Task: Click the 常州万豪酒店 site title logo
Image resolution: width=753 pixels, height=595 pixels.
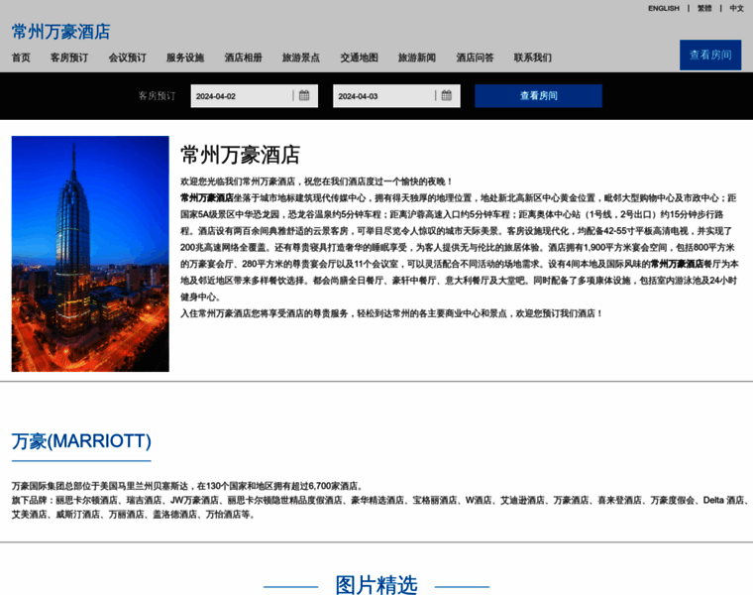Action: click(x=61, y=31)
